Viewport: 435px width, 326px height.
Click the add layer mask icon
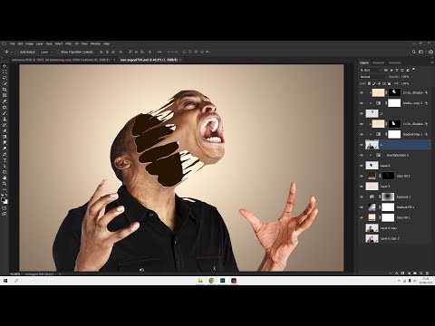[402, 273]
